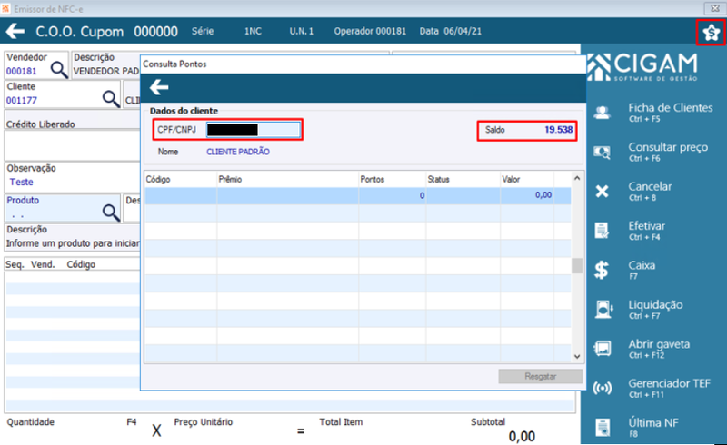
Task: Click the Saldo value 19.538
Action: (x=558, y=130)
